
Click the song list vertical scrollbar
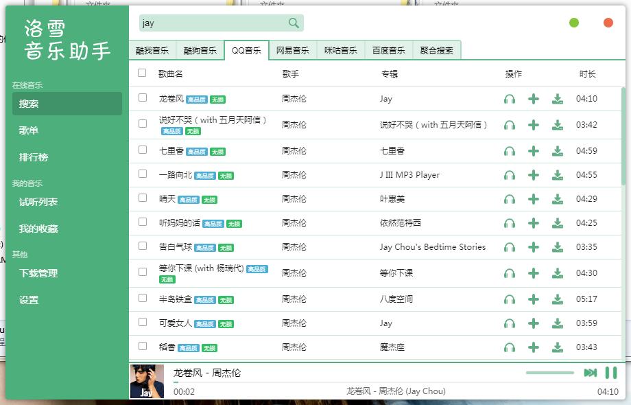coord(623,137)
